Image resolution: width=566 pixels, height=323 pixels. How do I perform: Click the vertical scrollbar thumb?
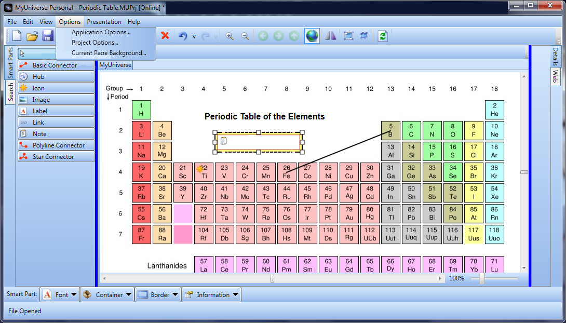tap(524, 172)
